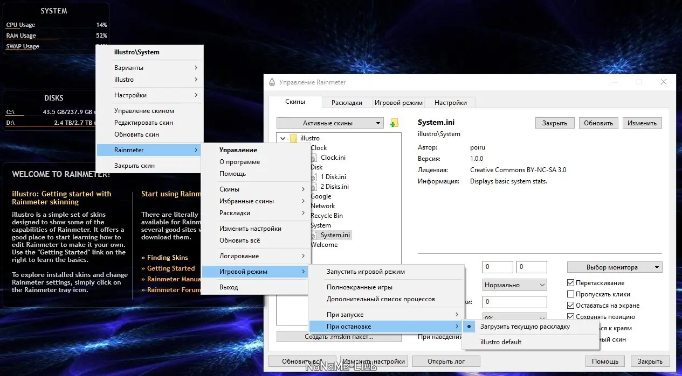This screenshot has width=682, height=376.
Task: Switch to the Настройки tab
Action: [x=451, y=102]
